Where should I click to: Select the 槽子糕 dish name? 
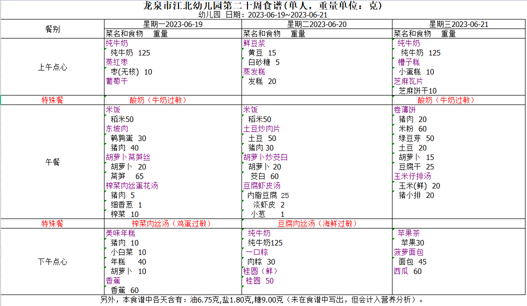[x=408, y=62]
